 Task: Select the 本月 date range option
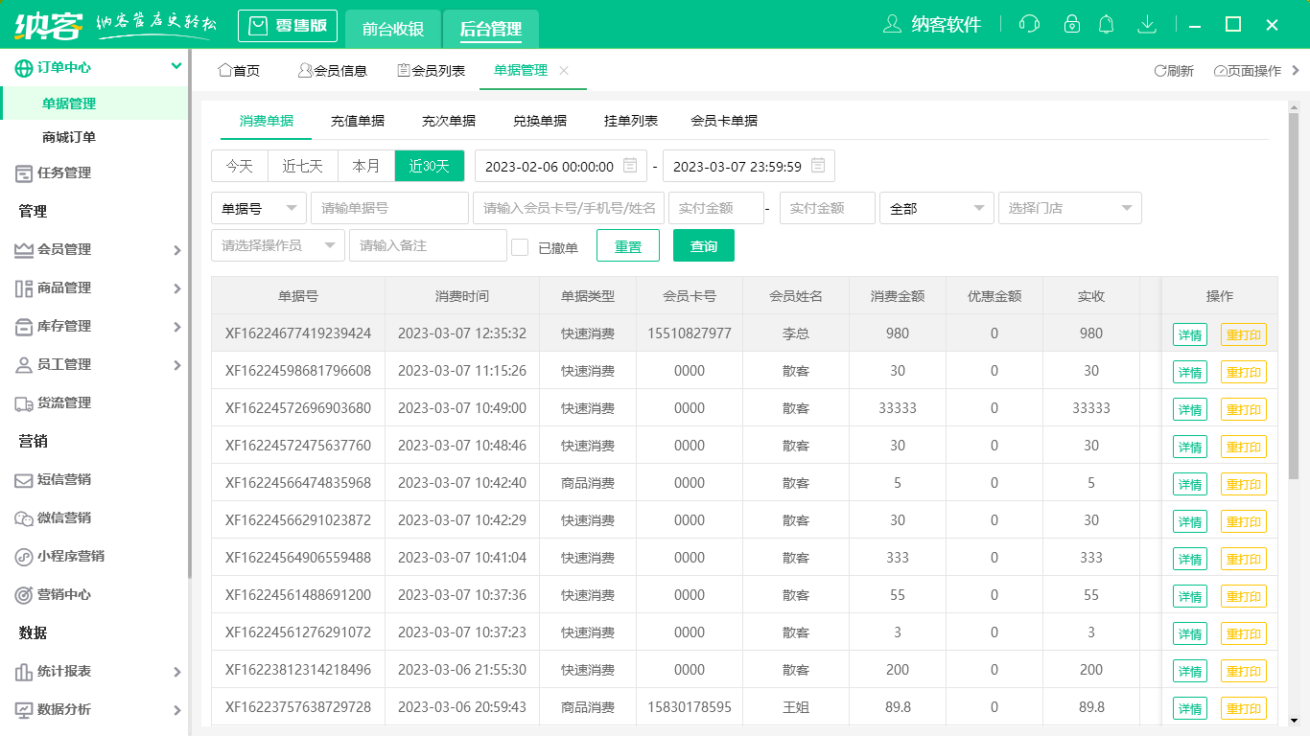(366, 166)
